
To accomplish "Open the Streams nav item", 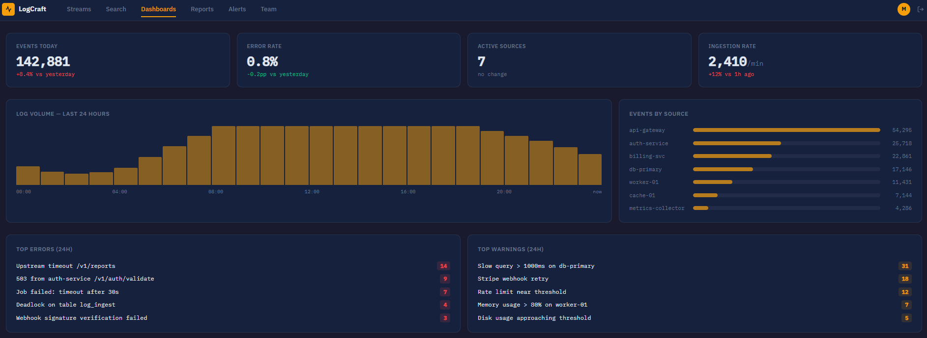I will point(79,9).
